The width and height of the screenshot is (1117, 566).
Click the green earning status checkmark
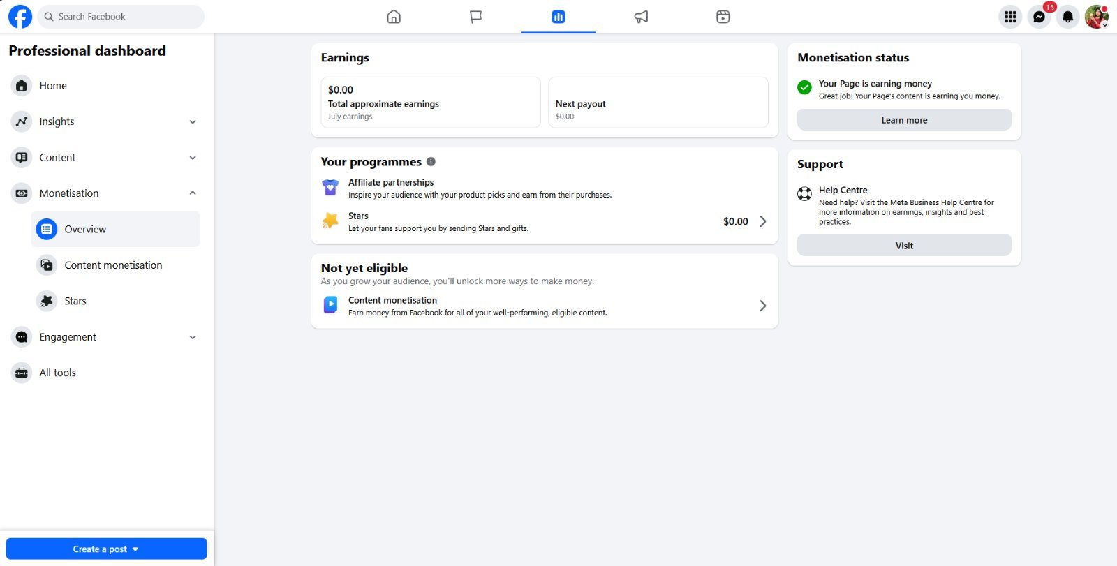tap(805, 87)
